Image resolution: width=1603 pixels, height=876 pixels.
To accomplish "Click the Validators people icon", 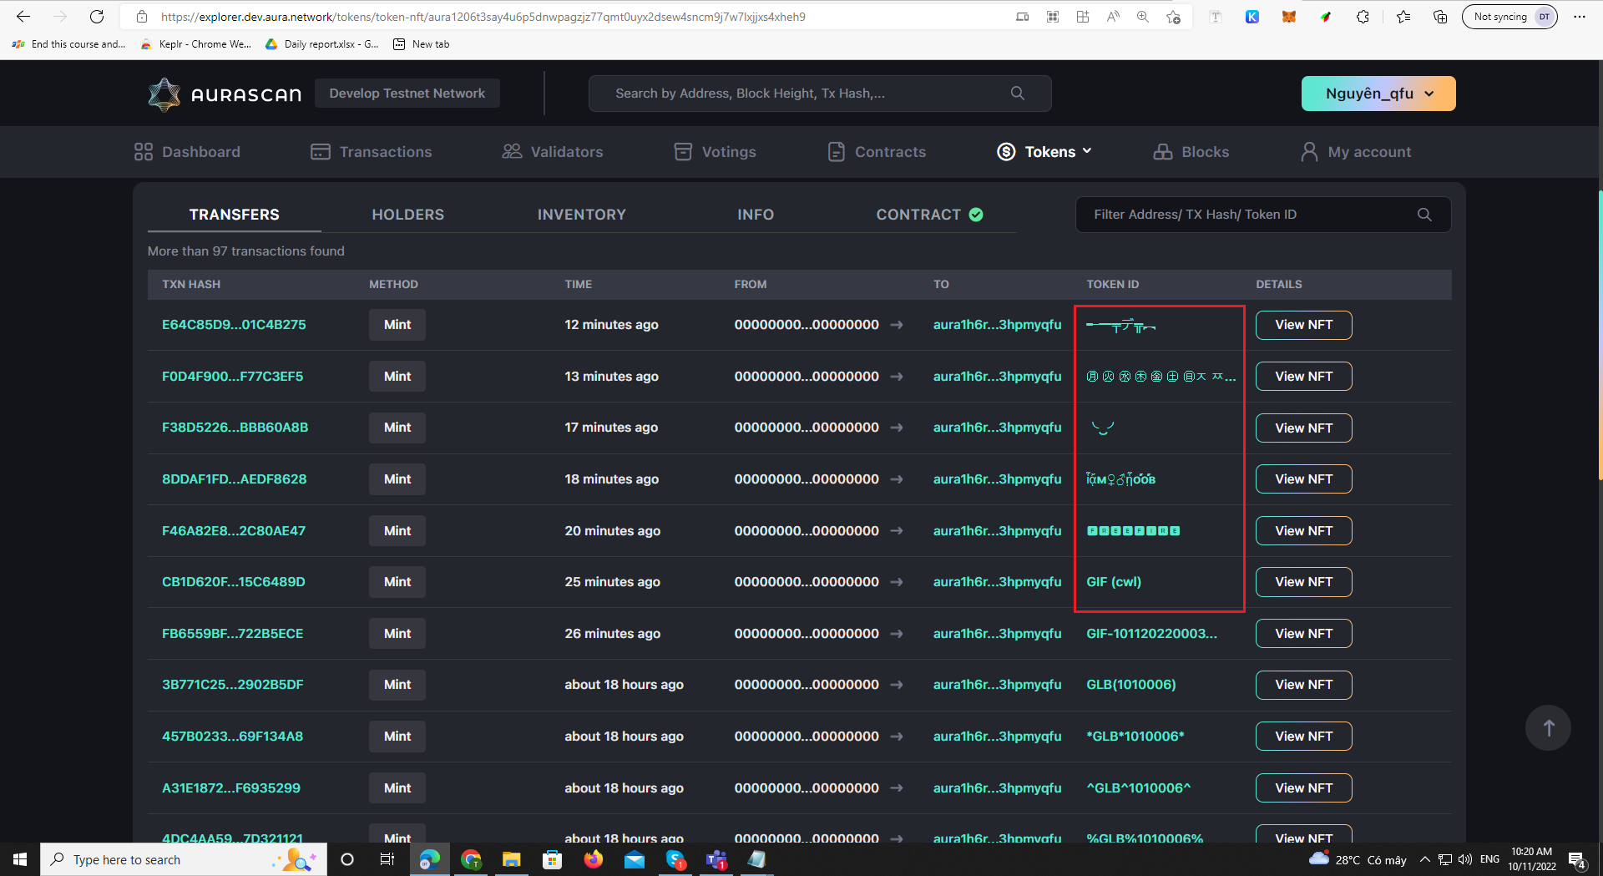I will pos(510,151).
